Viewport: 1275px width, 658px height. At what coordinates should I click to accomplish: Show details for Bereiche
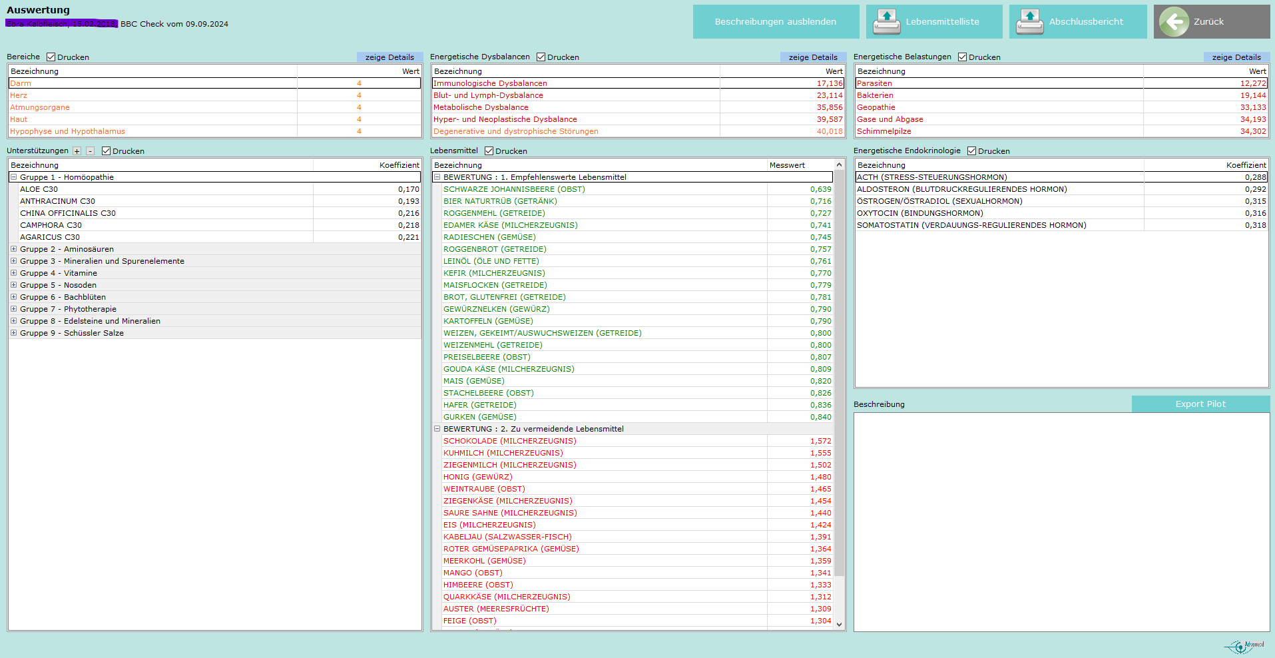389,57
